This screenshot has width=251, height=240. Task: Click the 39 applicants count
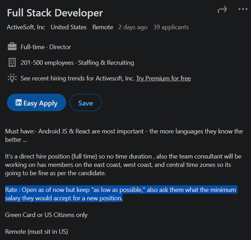pos(171,27)
